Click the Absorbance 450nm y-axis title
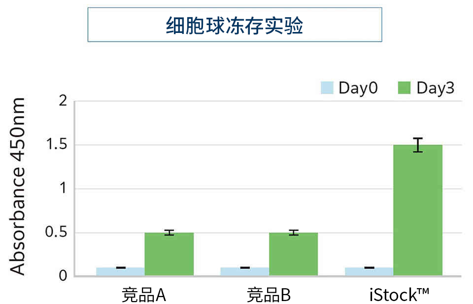473x304 pixels. coord(18,187)
